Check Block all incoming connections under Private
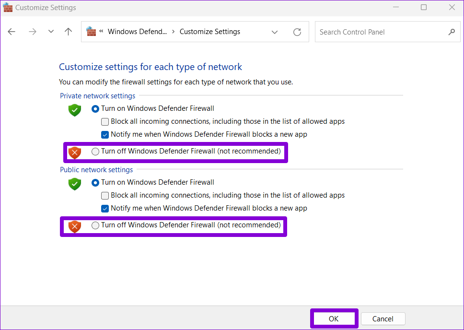Image resolution: width=464 pixels, height=330 pixels. (x=105, y=122)
